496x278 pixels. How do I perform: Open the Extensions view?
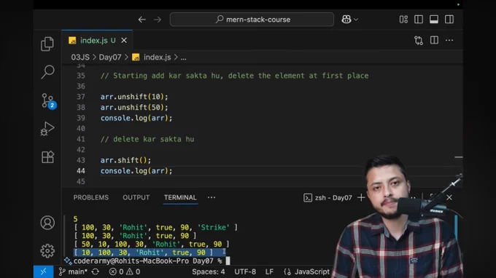pyautogui.click(x=47, y=156)
